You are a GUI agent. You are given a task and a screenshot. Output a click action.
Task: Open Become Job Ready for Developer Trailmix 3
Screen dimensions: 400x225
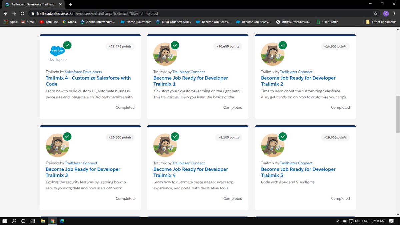pos(83,172)
